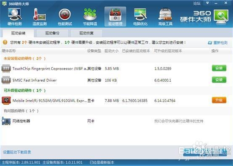Click the 可升级驱动的硬件 (1个) group header
The width and height of the screenshot is (233, 166).
click(24, 90)
